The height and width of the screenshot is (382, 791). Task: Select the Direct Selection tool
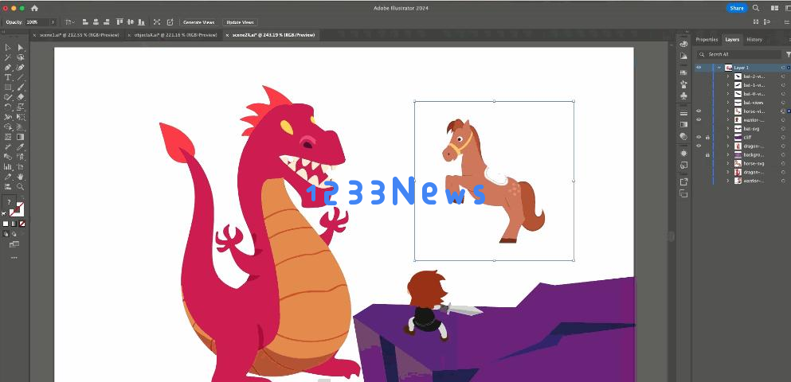[x=21, y=48]
